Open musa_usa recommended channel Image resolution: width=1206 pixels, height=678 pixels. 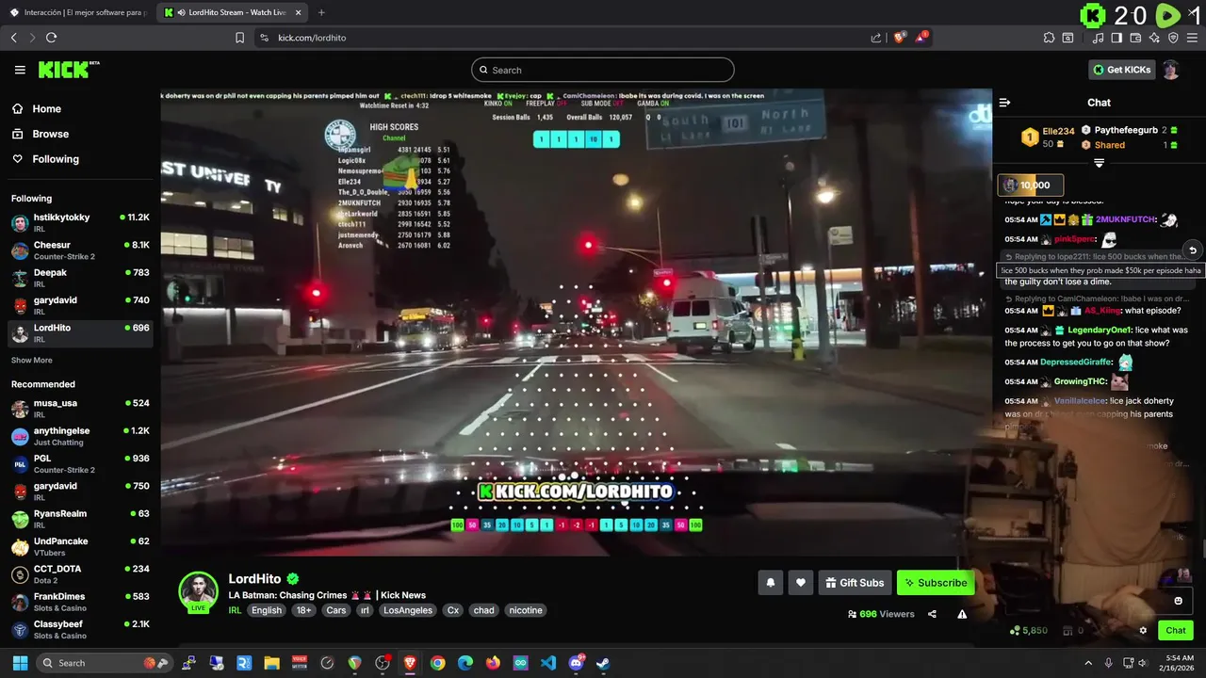[80, 408]
